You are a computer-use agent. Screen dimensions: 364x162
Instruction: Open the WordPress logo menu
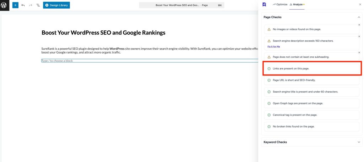click(4, 5)
